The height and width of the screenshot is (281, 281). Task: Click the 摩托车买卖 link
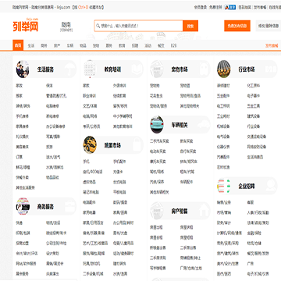(158, 162)
